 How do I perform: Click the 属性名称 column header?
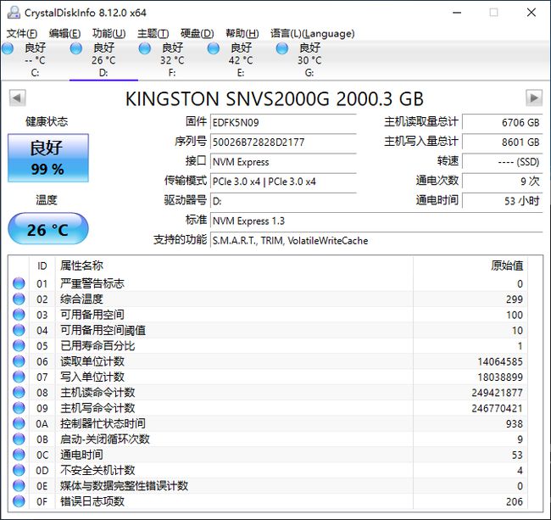234,266
